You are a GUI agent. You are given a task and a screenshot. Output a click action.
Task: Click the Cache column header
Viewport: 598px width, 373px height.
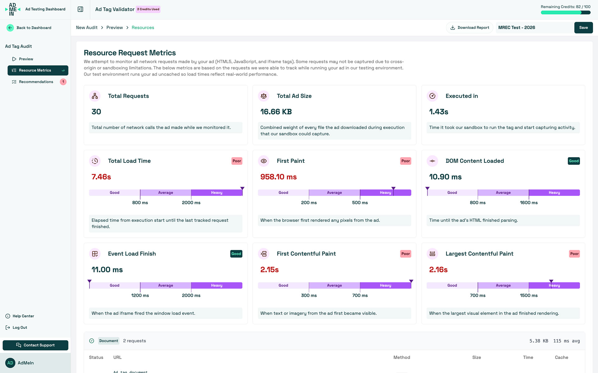[561, 358]
